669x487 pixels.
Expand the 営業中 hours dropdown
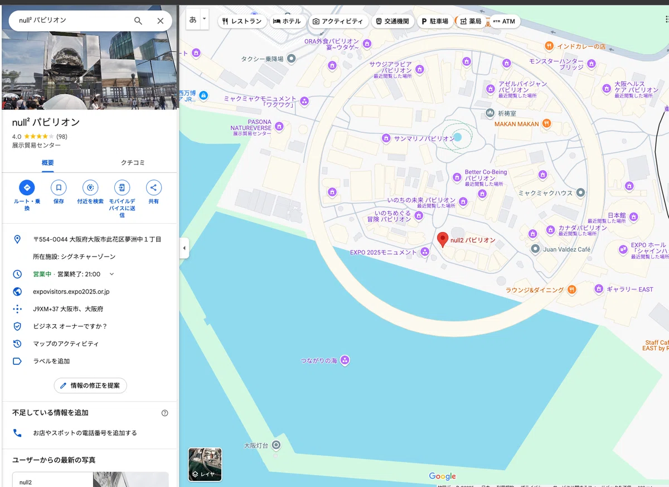click(x=111, y=274)
